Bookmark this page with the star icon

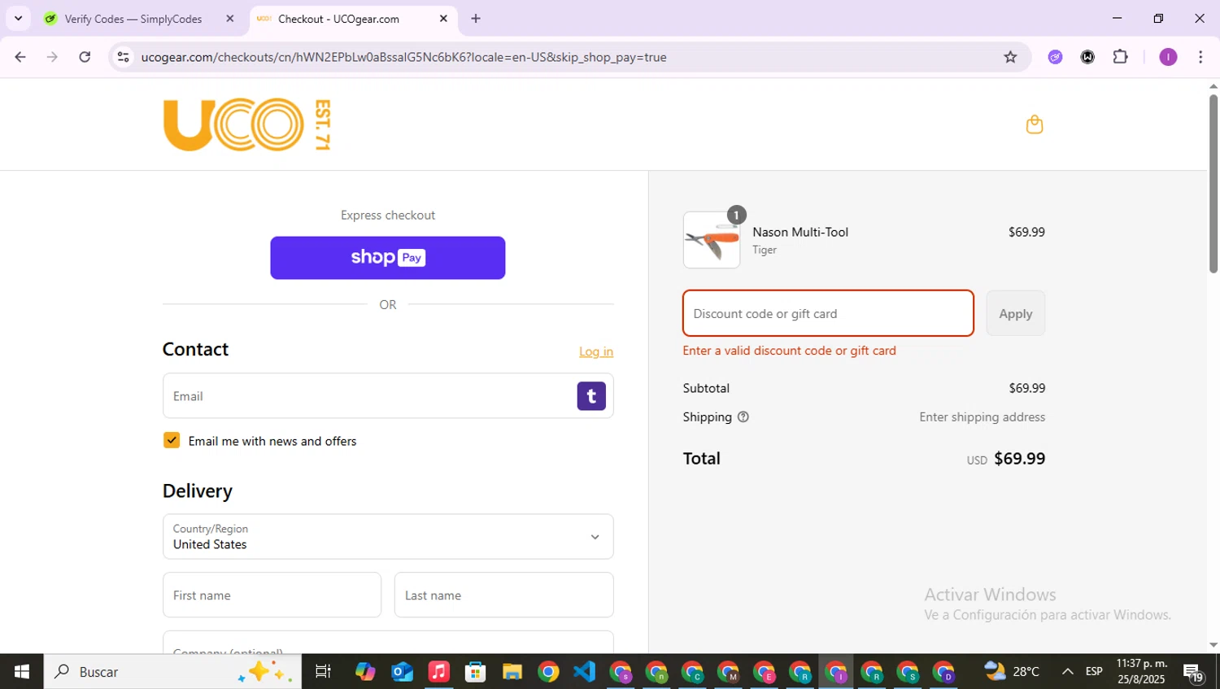pos(1010,57)
